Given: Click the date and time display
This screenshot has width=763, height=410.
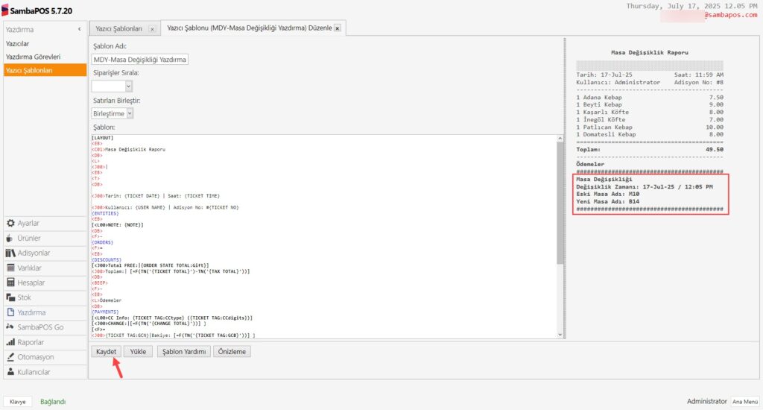Looking at the screenshot, I should (691, 6).
